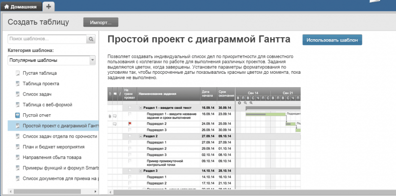The image size is (396, 196).
Task: Click the search magnifier icon next to template search
Action: pos(91,39)
